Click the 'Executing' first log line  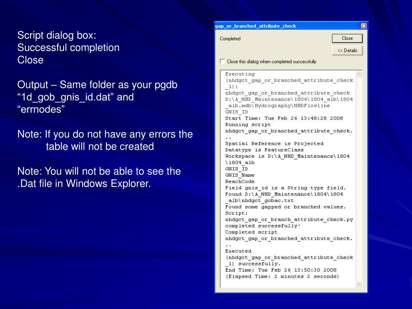click(240, 74)
